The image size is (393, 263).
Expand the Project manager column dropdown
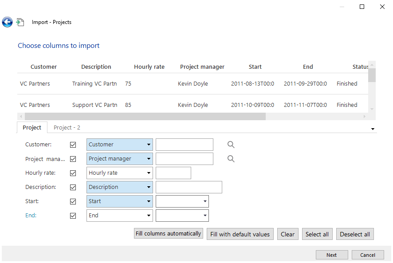(148, 159)
